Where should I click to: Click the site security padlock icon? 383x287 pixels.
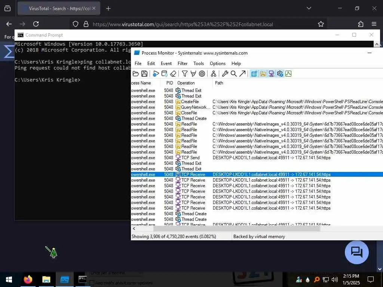pyautogui.click(x=86, y=24)
